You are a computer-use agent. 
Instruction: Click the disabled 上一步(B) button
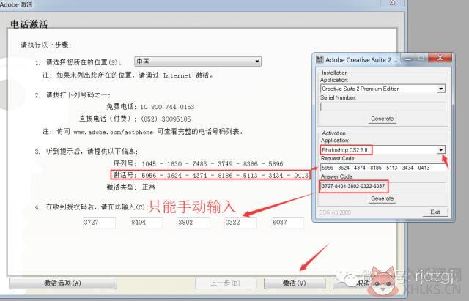(226, 283)
